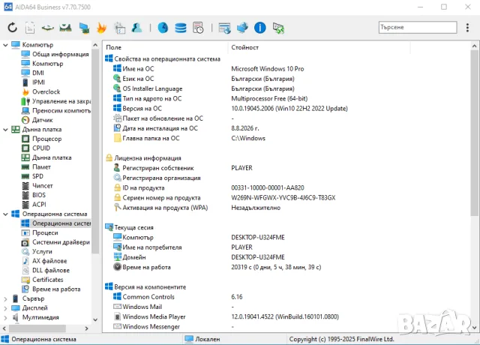The height and width of the screenshot is (345, 480).
Task: Click the details pane scroll-down arrow
Action: pyautogui.click(x=474, y=328)
